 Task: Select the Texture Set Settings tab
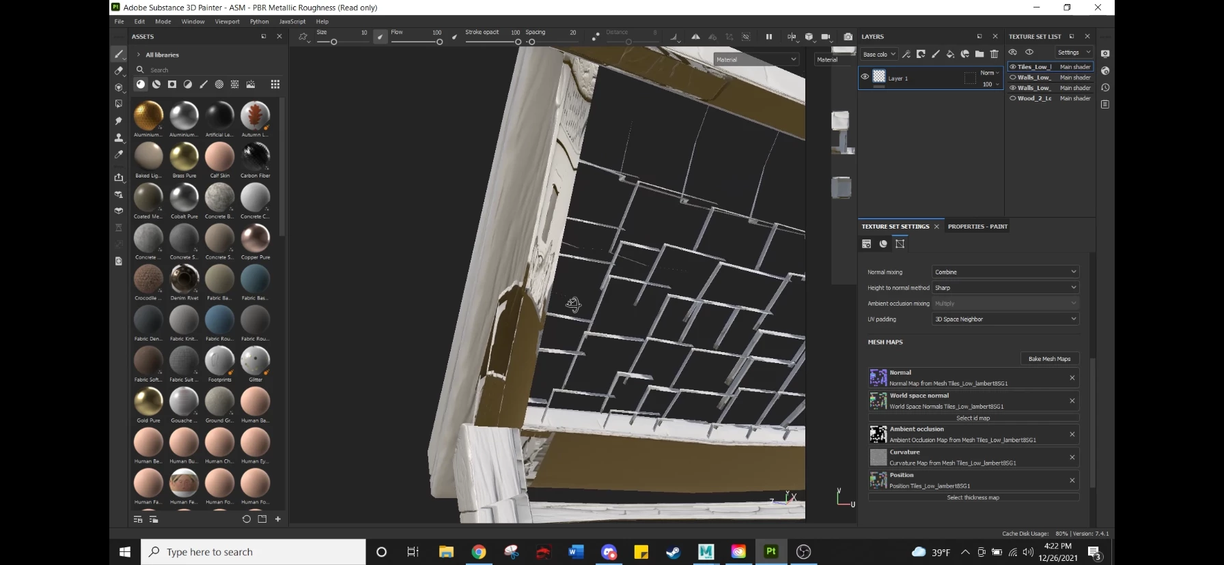[x=895, y=227]
